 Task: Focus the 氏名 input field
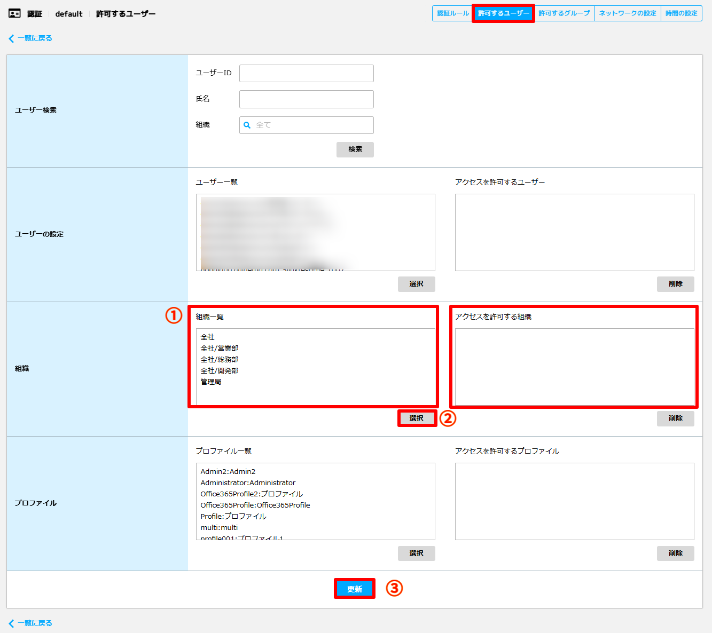(x=307, y=99)
